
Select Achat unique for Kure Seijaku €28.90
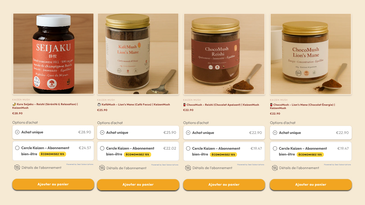tap(53, 132)
